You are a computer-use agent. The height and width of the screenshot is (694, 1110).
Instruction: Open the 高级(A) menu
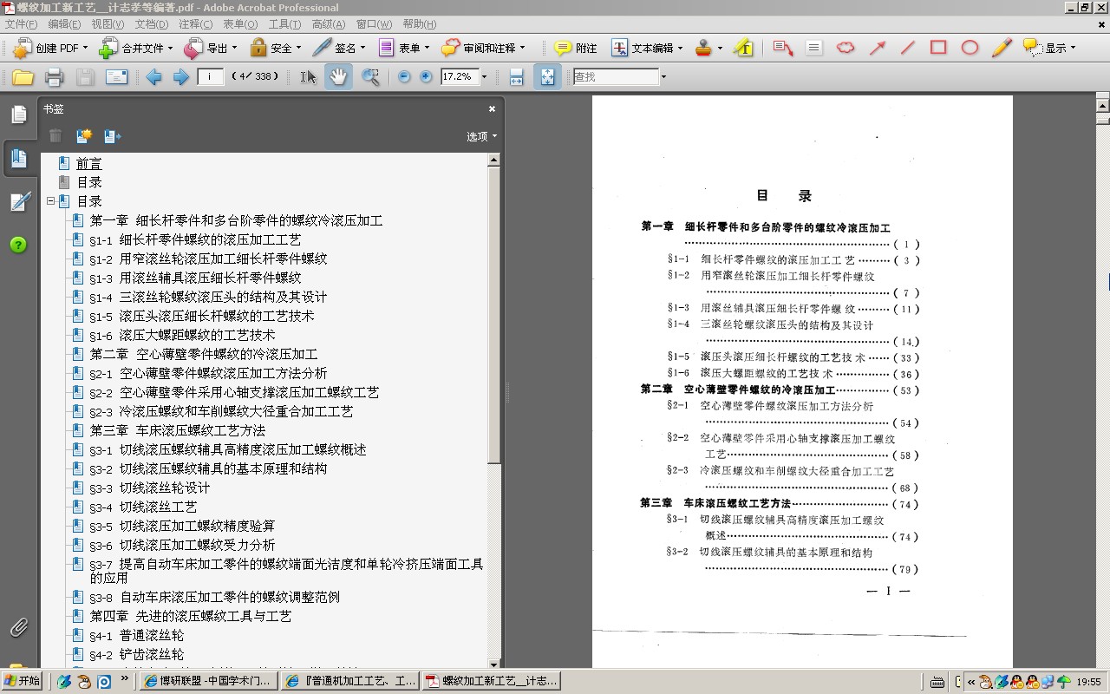[x=328, y=24]
